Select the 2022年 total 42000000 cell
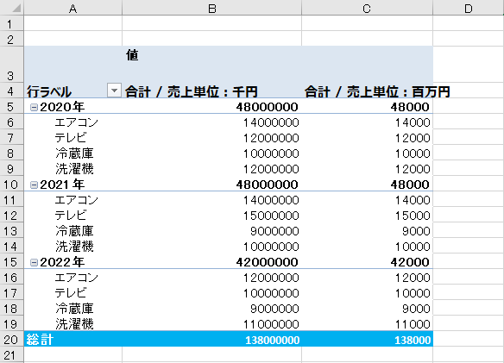The image size is (504, 363). 211,262
